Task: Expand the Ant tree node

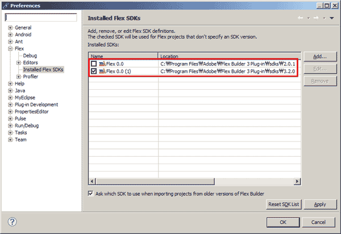Action: click(x=10, y=41)
